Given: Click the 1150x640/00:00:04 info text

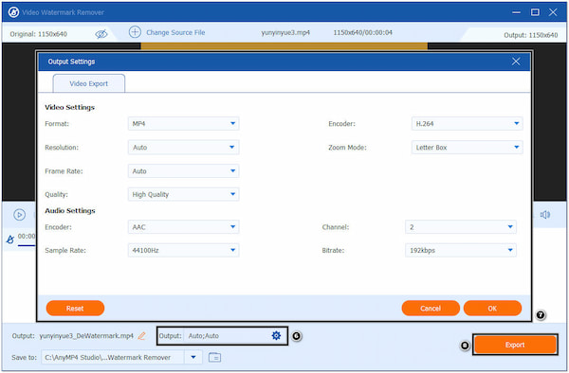Looking at the screenshot, I should coord(362,32).
